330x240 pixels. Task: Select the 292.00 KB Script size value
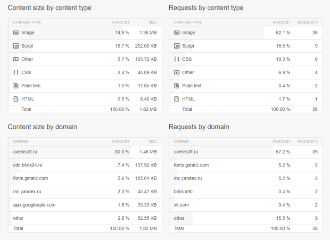pos(146,46)
